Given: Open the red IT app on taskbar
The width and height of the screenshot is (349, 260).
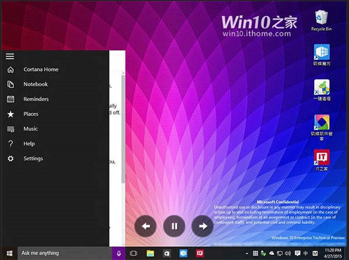Looking at the screenshot, I should coord(200,253).
